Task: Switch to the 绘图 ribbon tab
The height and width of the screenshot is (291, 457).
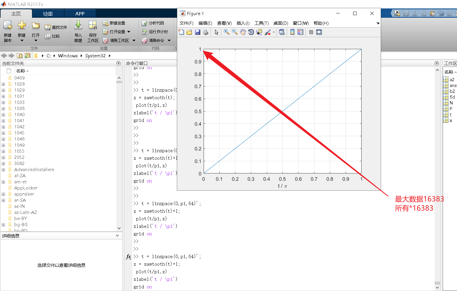Action: (48, 14)
